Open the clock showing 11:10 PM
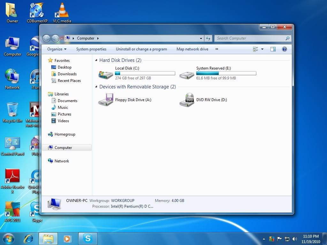This screenshot has width=327, height=245. point(311,239)
